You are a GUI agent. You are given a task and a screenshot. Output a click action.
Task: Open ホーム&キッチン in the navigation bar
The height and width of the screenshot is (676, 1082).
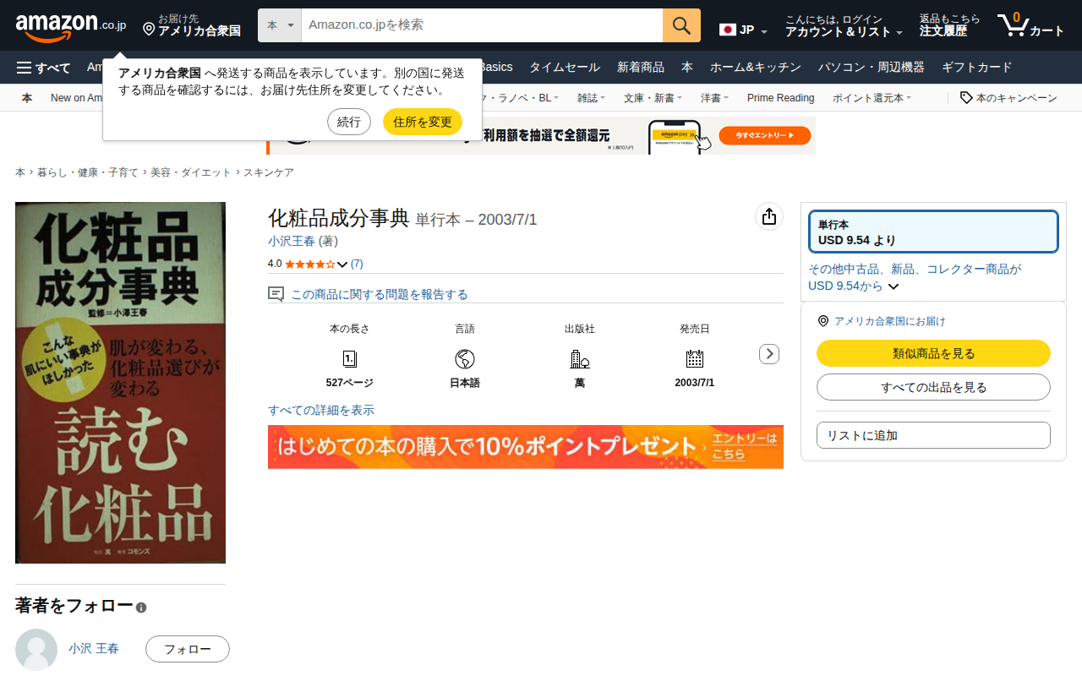756,68
